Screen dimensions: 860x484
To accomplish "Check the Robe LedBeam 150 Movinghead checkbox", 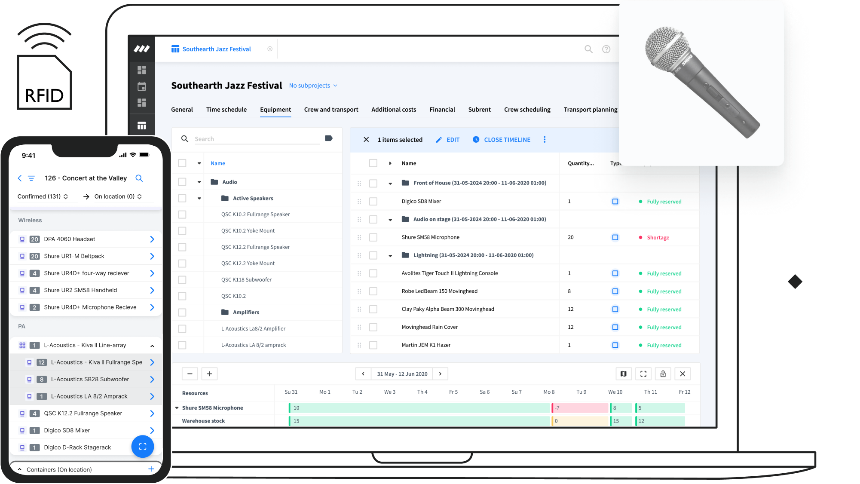I will tap(373, 291).
